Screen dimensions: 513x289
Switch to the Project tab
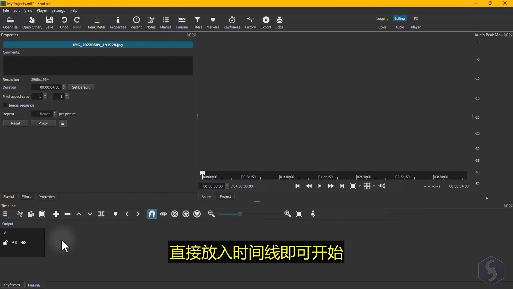coord(225,197)
